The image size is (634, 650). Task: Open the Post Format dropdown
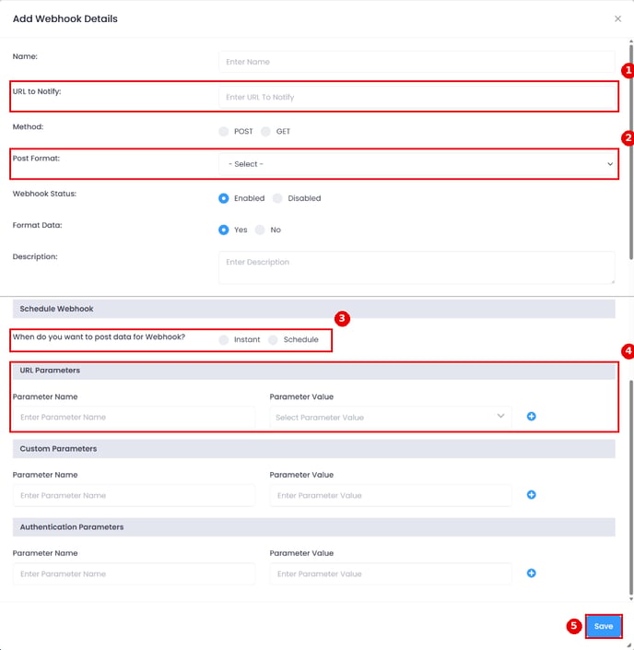pos(417,164)
